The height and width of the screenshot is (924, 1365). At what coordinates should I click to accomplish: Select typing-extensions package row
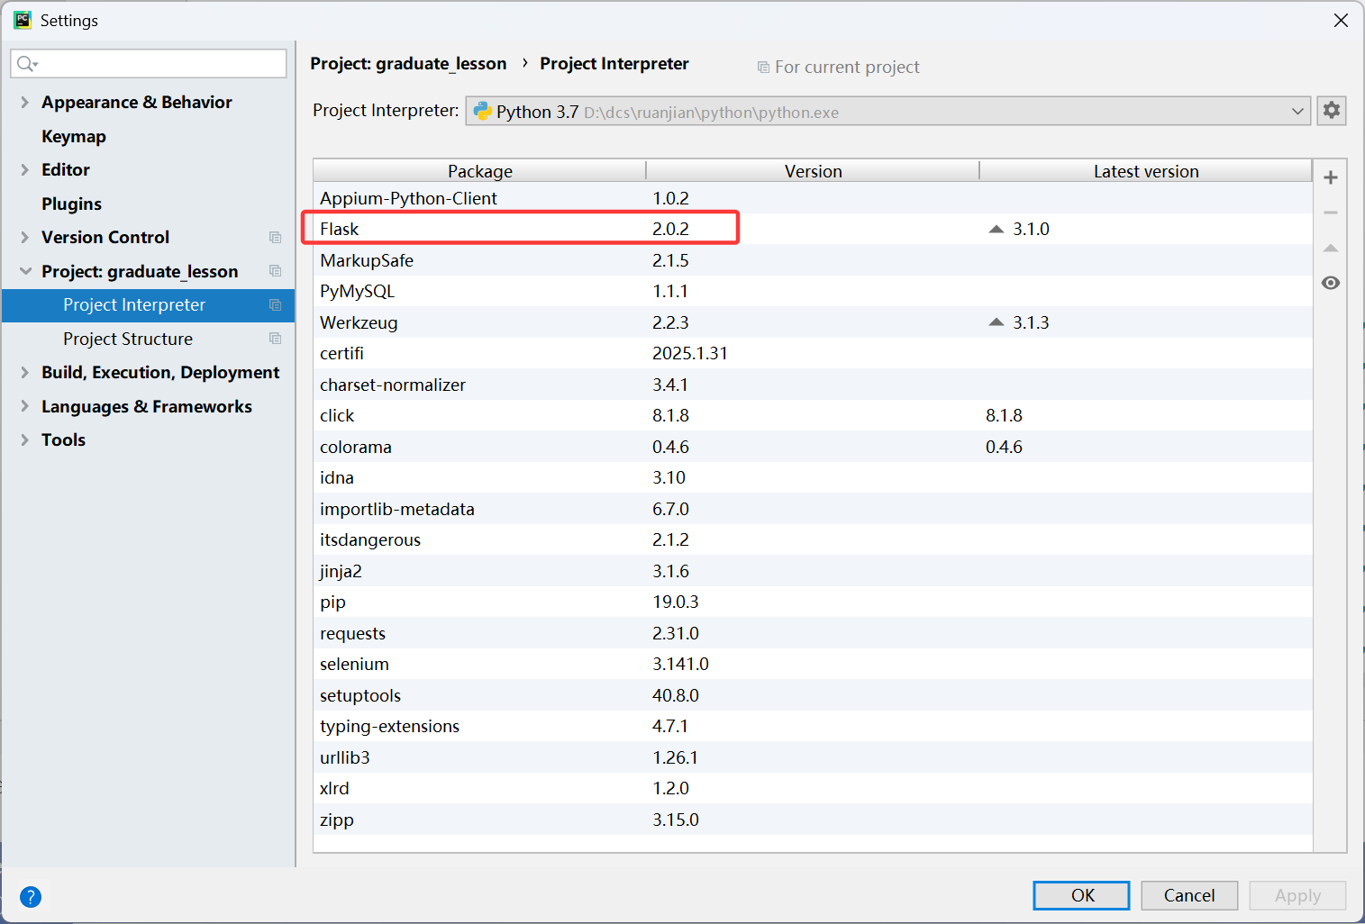813,726
